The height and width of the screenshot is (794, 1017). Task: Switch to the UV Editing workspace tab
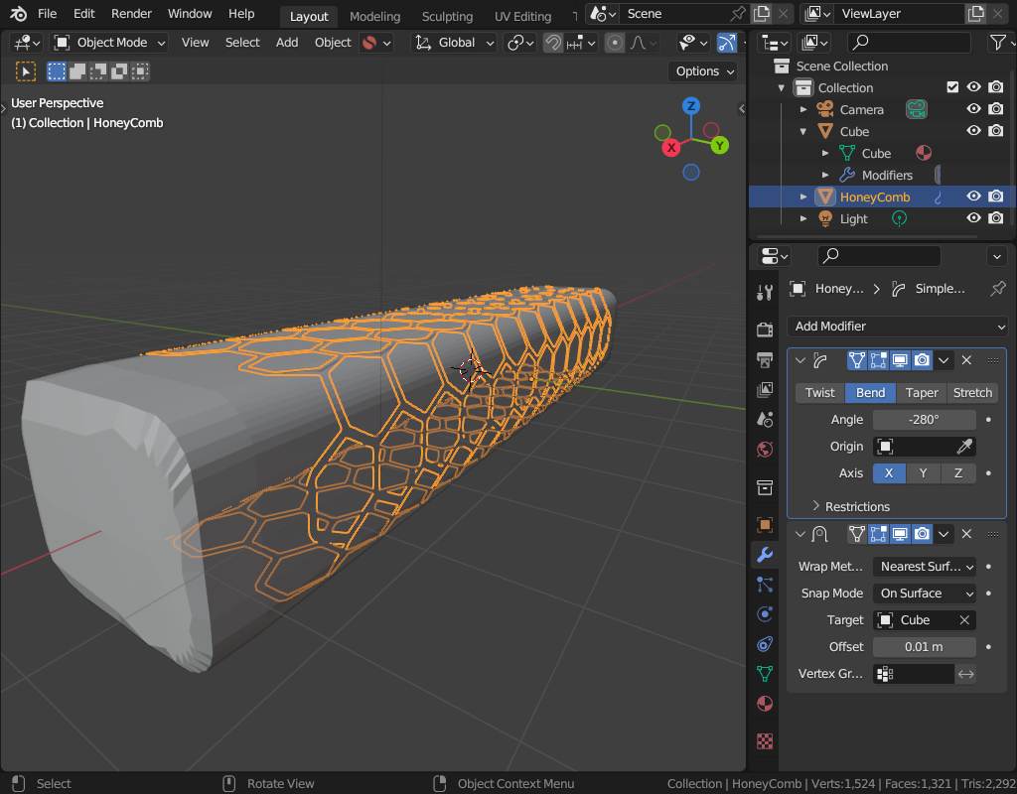click(522, 16)
